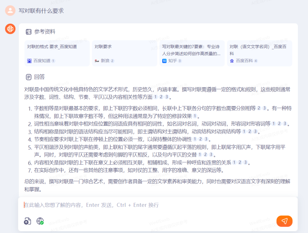The width and height of the screenshot is (308, 233).
Task: Click the user question 写对联有什么要求
Action: pyautogui.click(x=41, y=11)
